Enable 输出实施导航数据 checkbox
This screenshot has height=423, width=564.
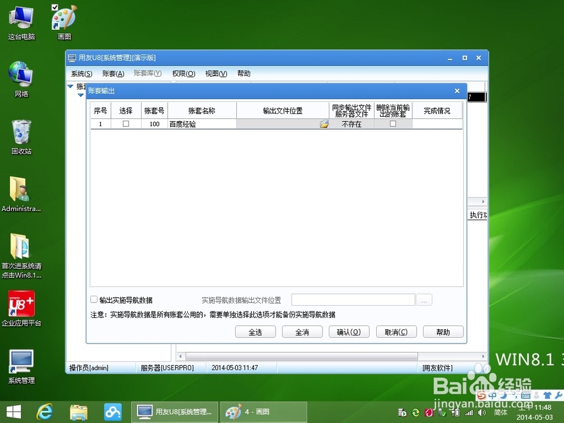[94, 299]
